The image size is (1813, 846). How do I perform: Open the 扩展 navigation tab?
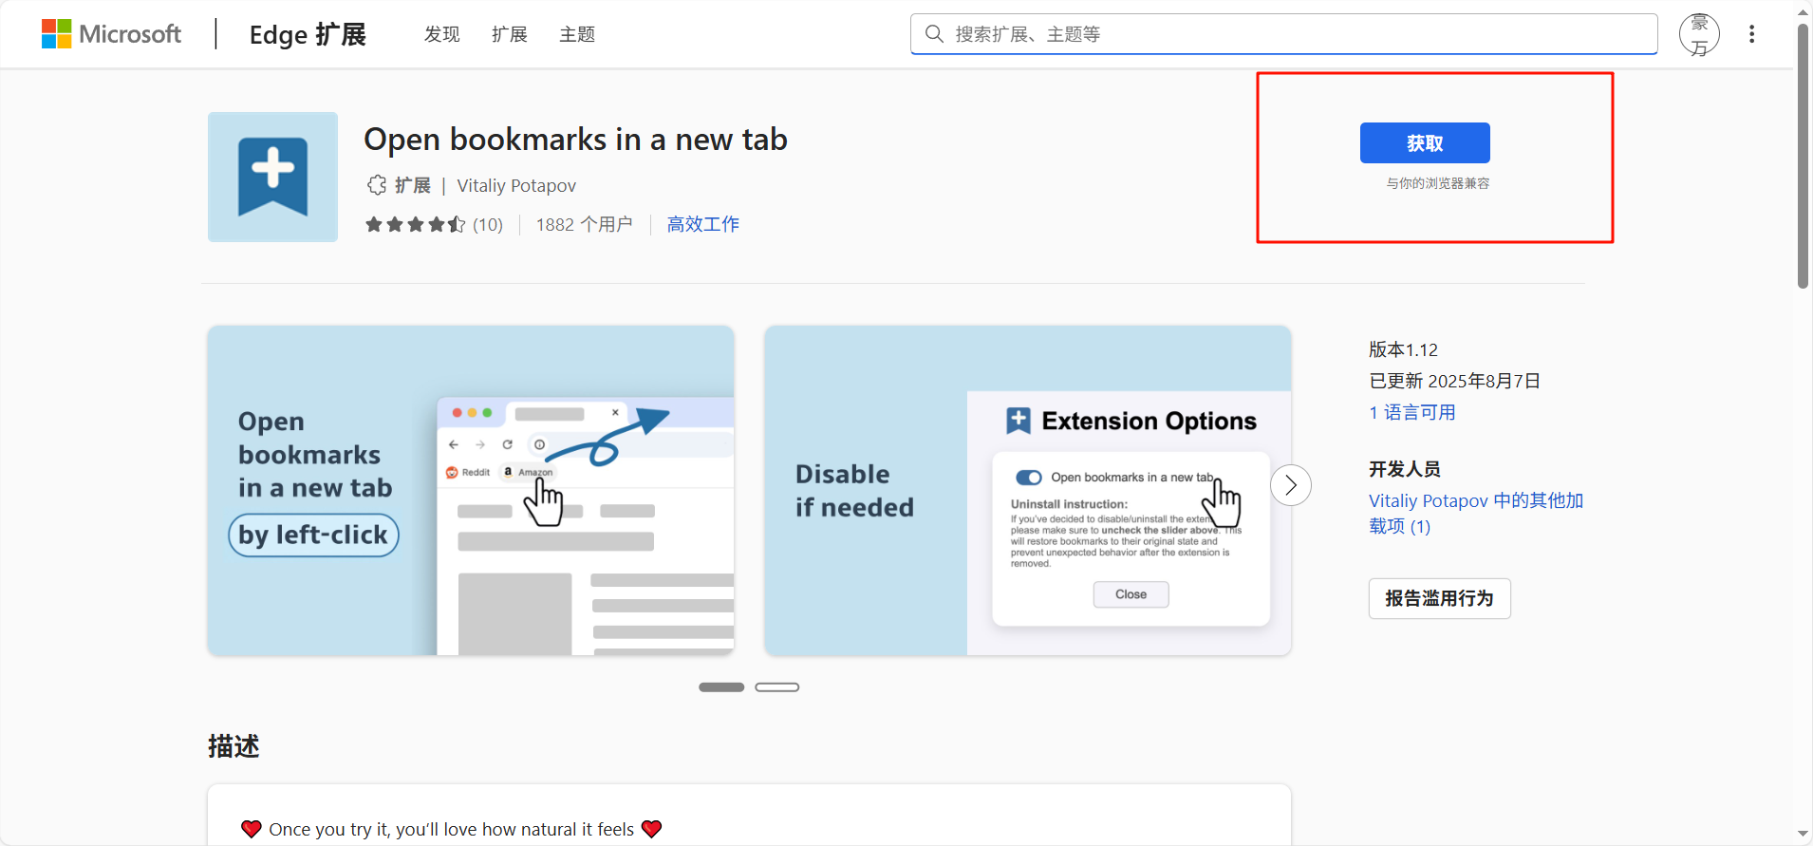coord(510,34)
